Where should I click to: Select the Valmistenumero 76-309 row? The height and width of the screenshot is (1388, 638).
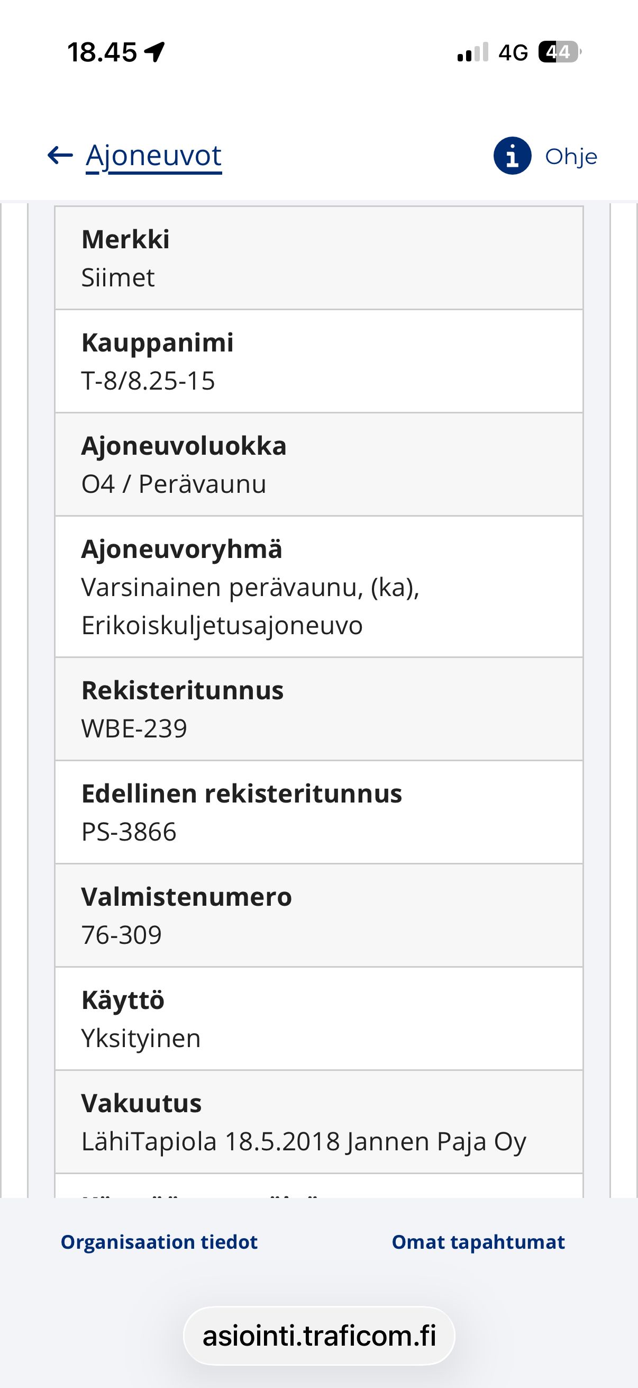coord(318,916)
